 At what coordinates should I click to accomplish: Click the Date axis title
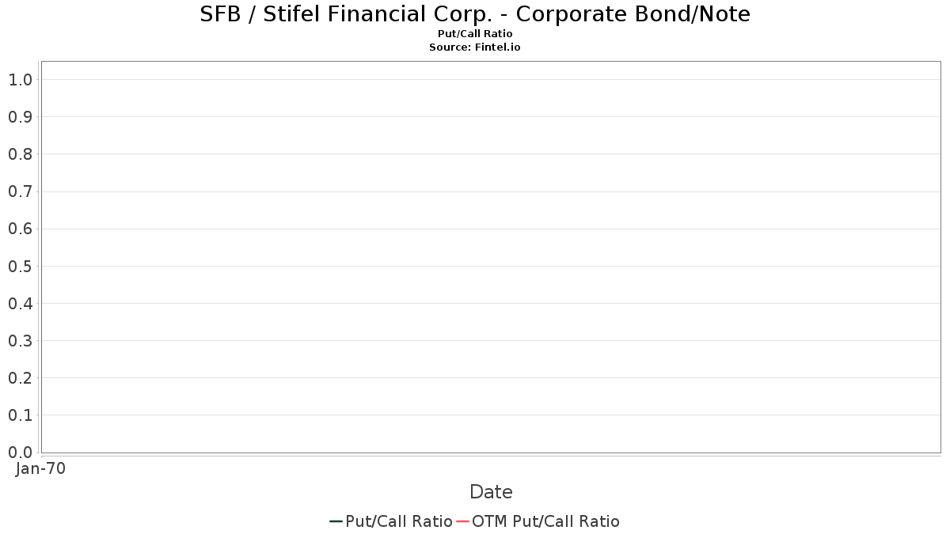pos(491,492)
